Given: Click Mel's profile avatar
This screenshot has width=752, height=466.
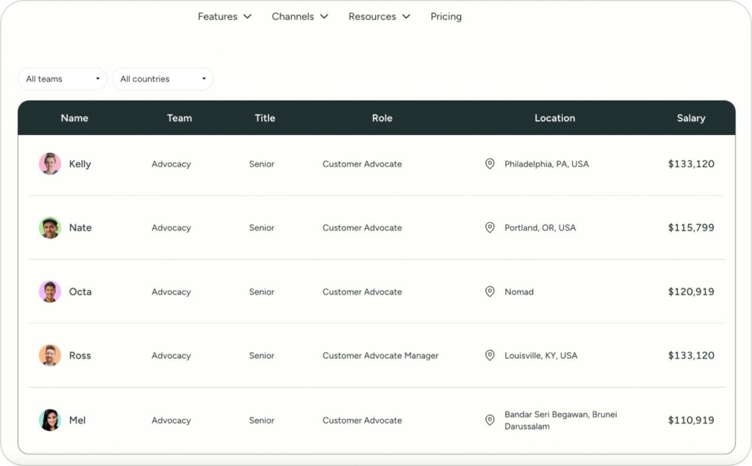Looking at the screenshot, I should 50,420.
